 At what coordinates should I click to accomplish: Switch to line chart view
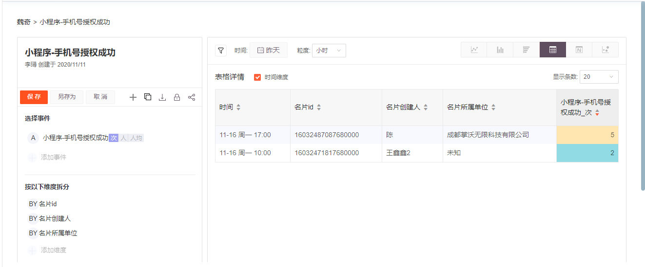pos(474,50)
